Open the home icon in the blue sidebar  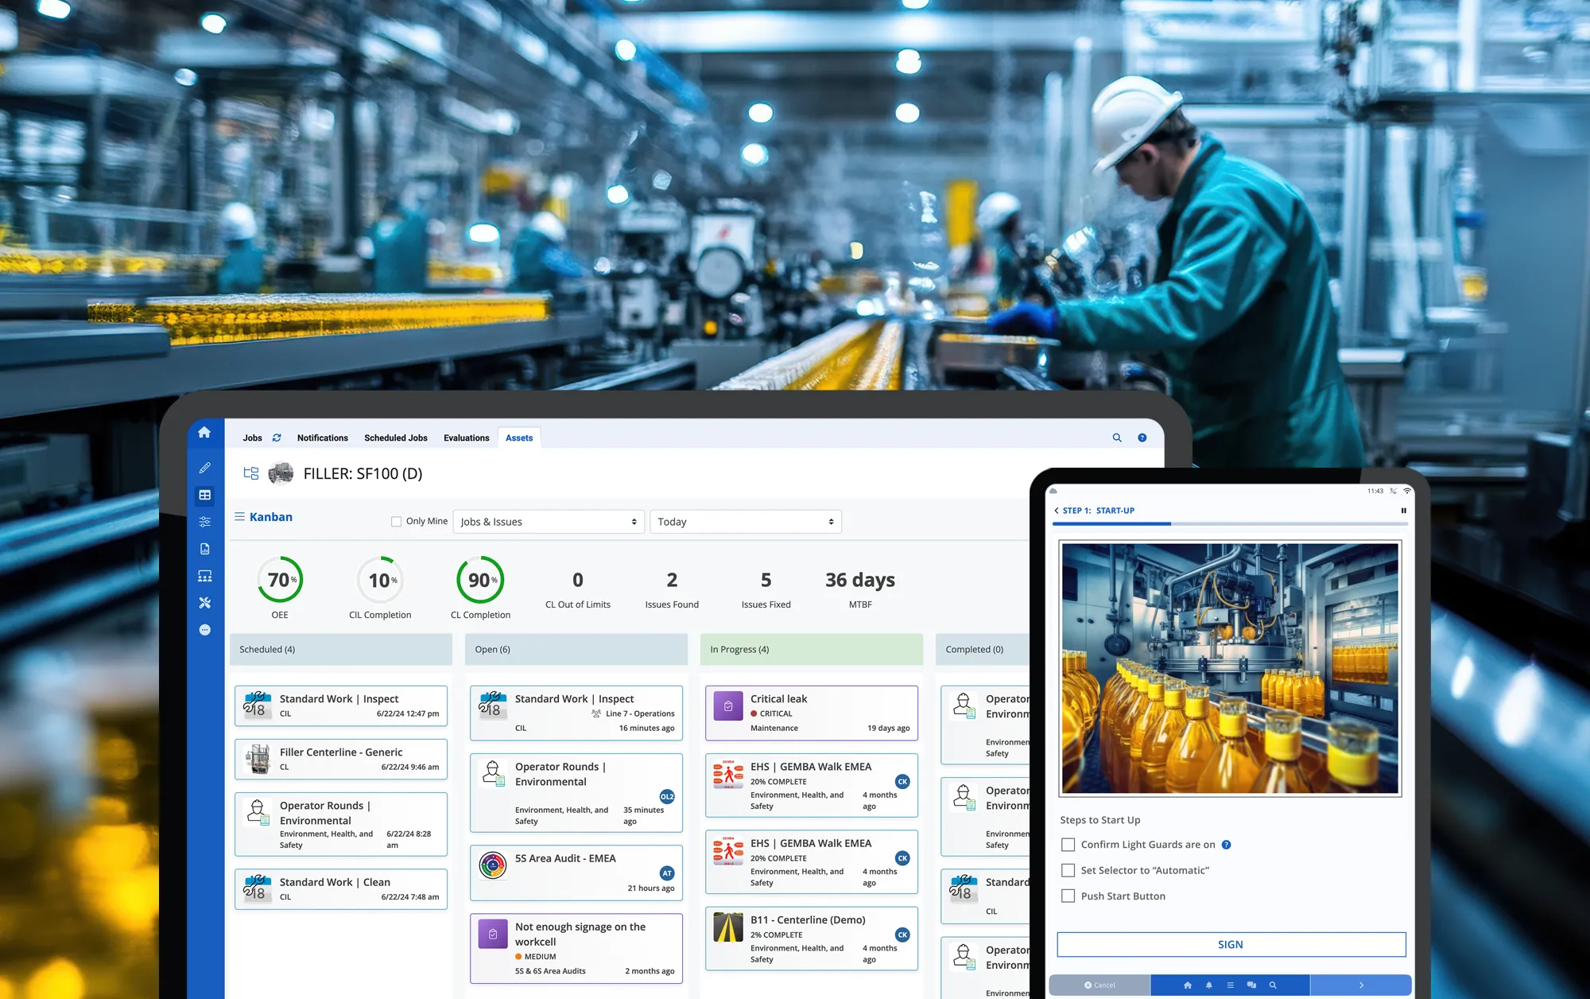tap(204, 433)
